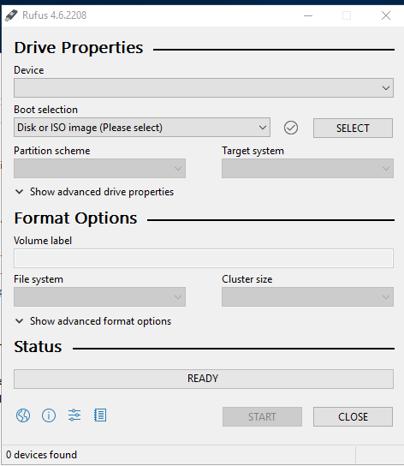The height and width of the screenshot is (466, 404).
Task: Open the application settings sliders icon
Action: [74, 415]
